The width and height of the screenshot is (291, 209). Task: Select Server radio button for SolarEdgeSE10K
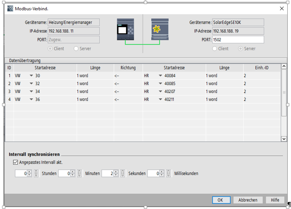pos(241,48)
